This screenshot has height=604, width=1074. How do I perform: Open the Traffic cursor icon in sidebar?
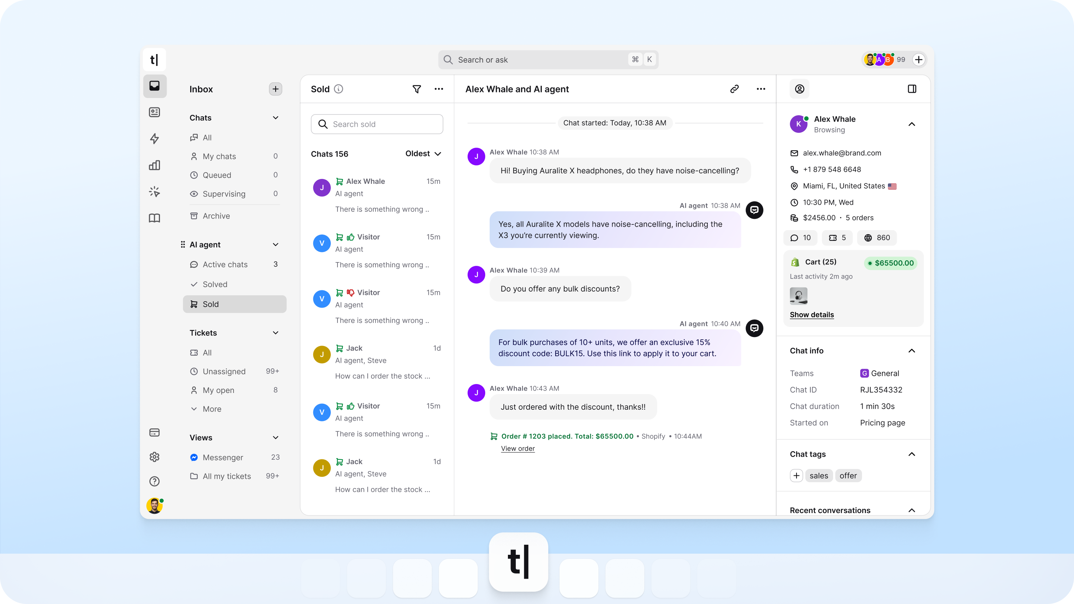(155, 192)
